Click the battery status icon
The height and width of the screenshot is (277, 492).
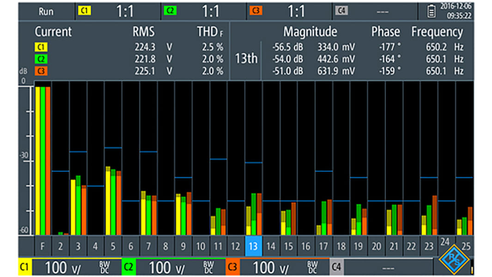click(x=431, y=11)
